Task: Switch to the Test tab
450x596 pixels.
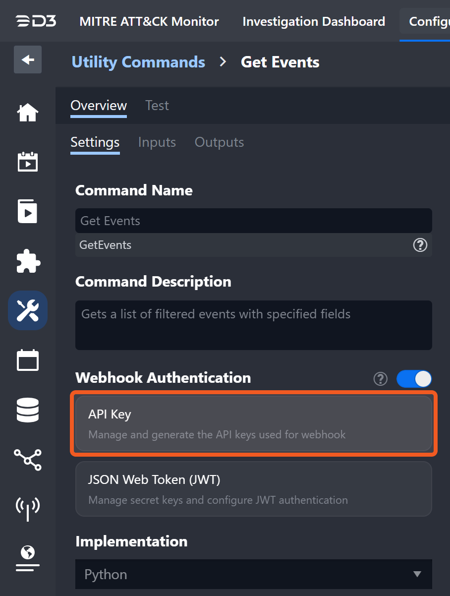Action: [157, 106]
